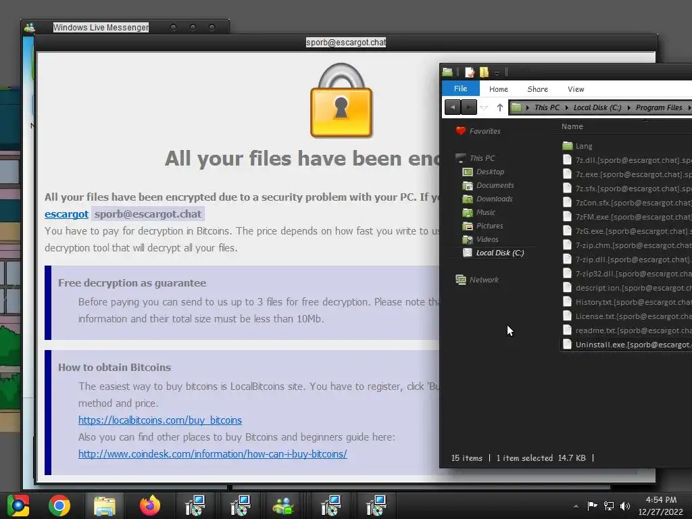Switch to Windows Live Messenger taskbar icon

[284, 505]
